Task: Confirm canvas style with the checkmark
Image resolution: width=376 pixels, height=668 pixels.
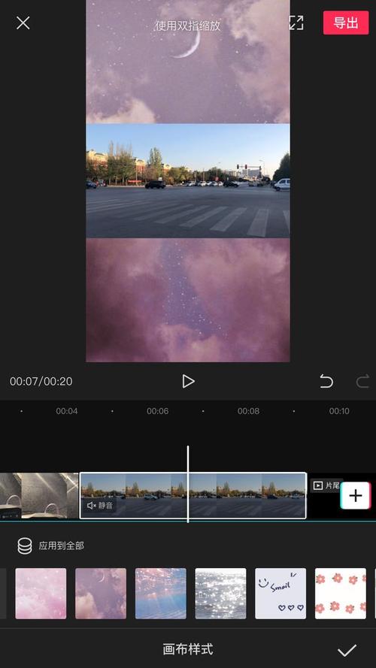Action: [x=347, y=650]
